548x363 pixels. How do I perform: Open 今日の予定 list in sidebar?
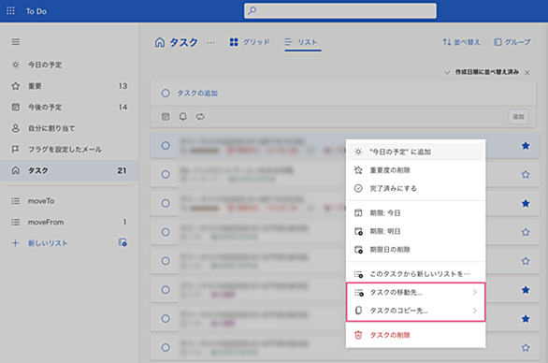69,65
